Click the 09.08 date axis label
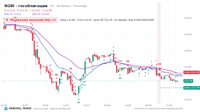Image resolution: width=200 pixels, height=112 pixels. tap(107, 105)
